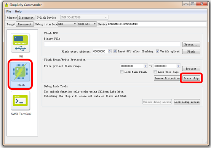
Task: Browse for a binary file
Action: (191, 45)
